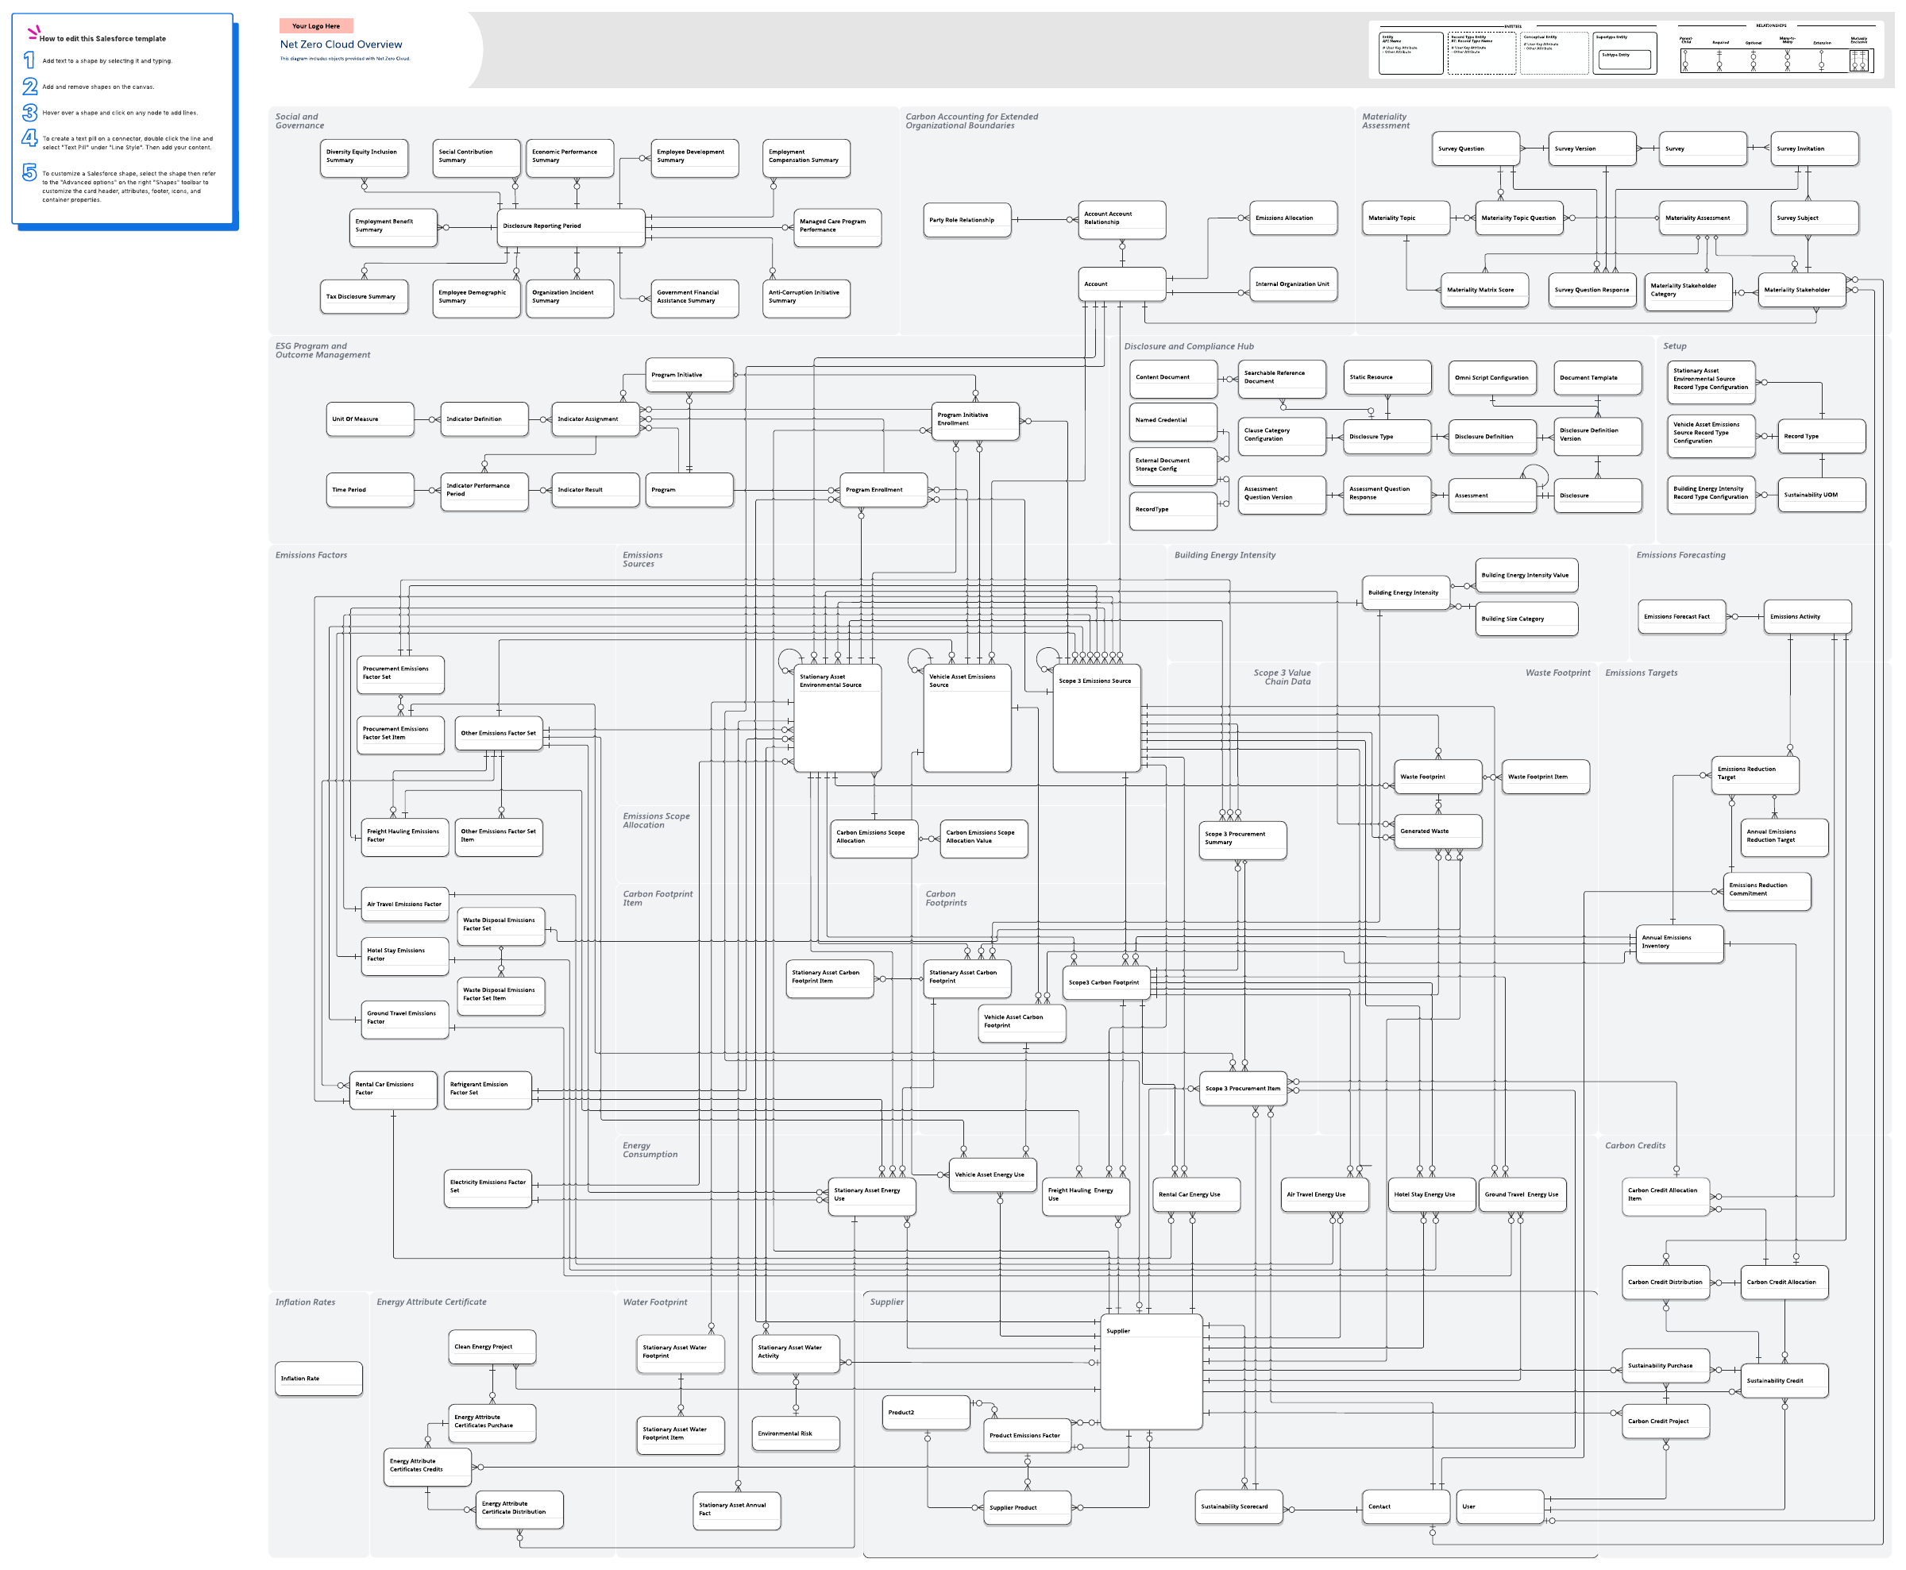
Task: Click the Account entity card
Action: (x=1122, y=284)
